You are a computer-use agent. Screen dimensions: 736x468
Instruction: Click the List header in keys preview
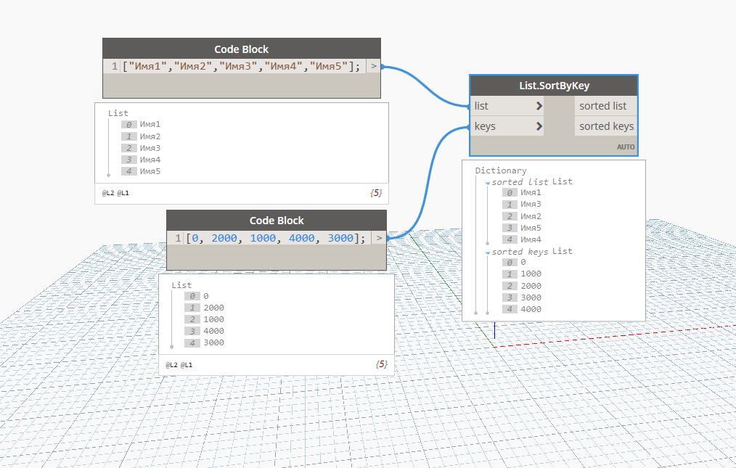pos(181,285)
